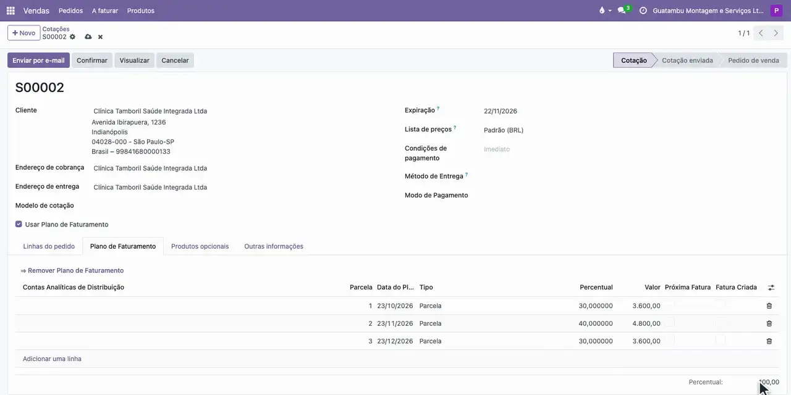Open the Pedidos menu

(70, 10)
